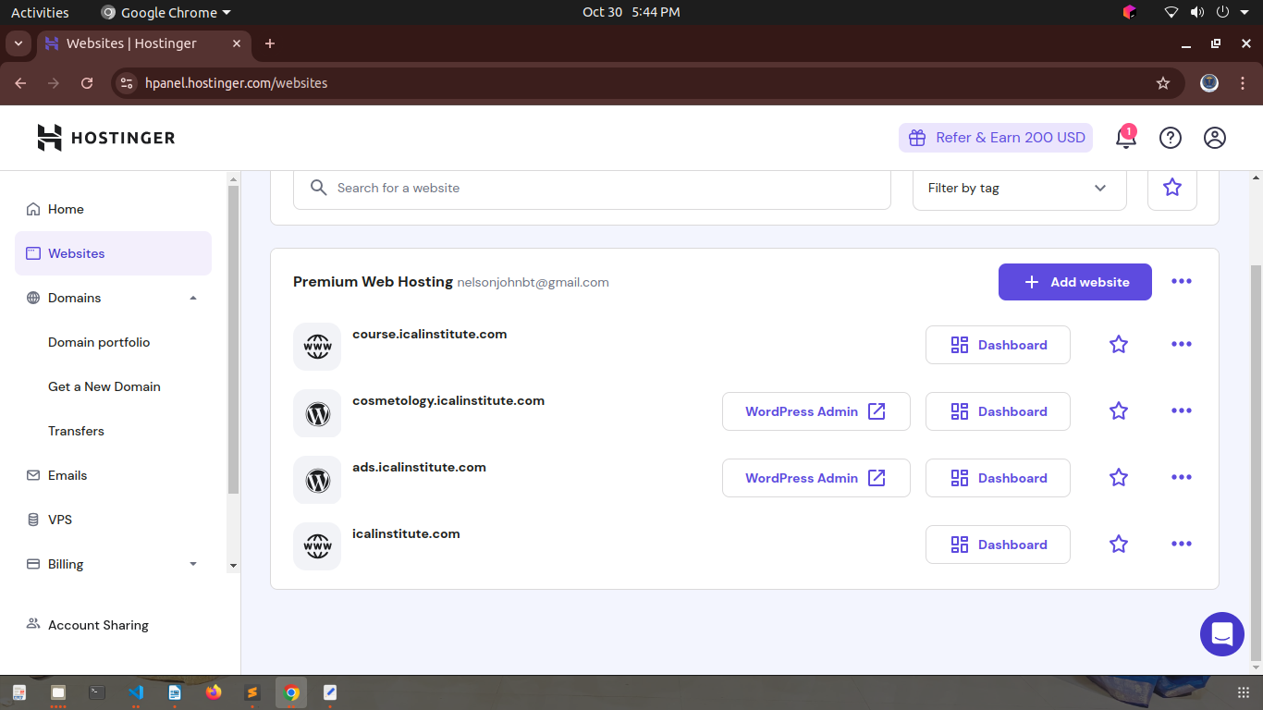Open Firefox from the taskbar
This screenshot has height=710, width=1263.
pos(214,692)
